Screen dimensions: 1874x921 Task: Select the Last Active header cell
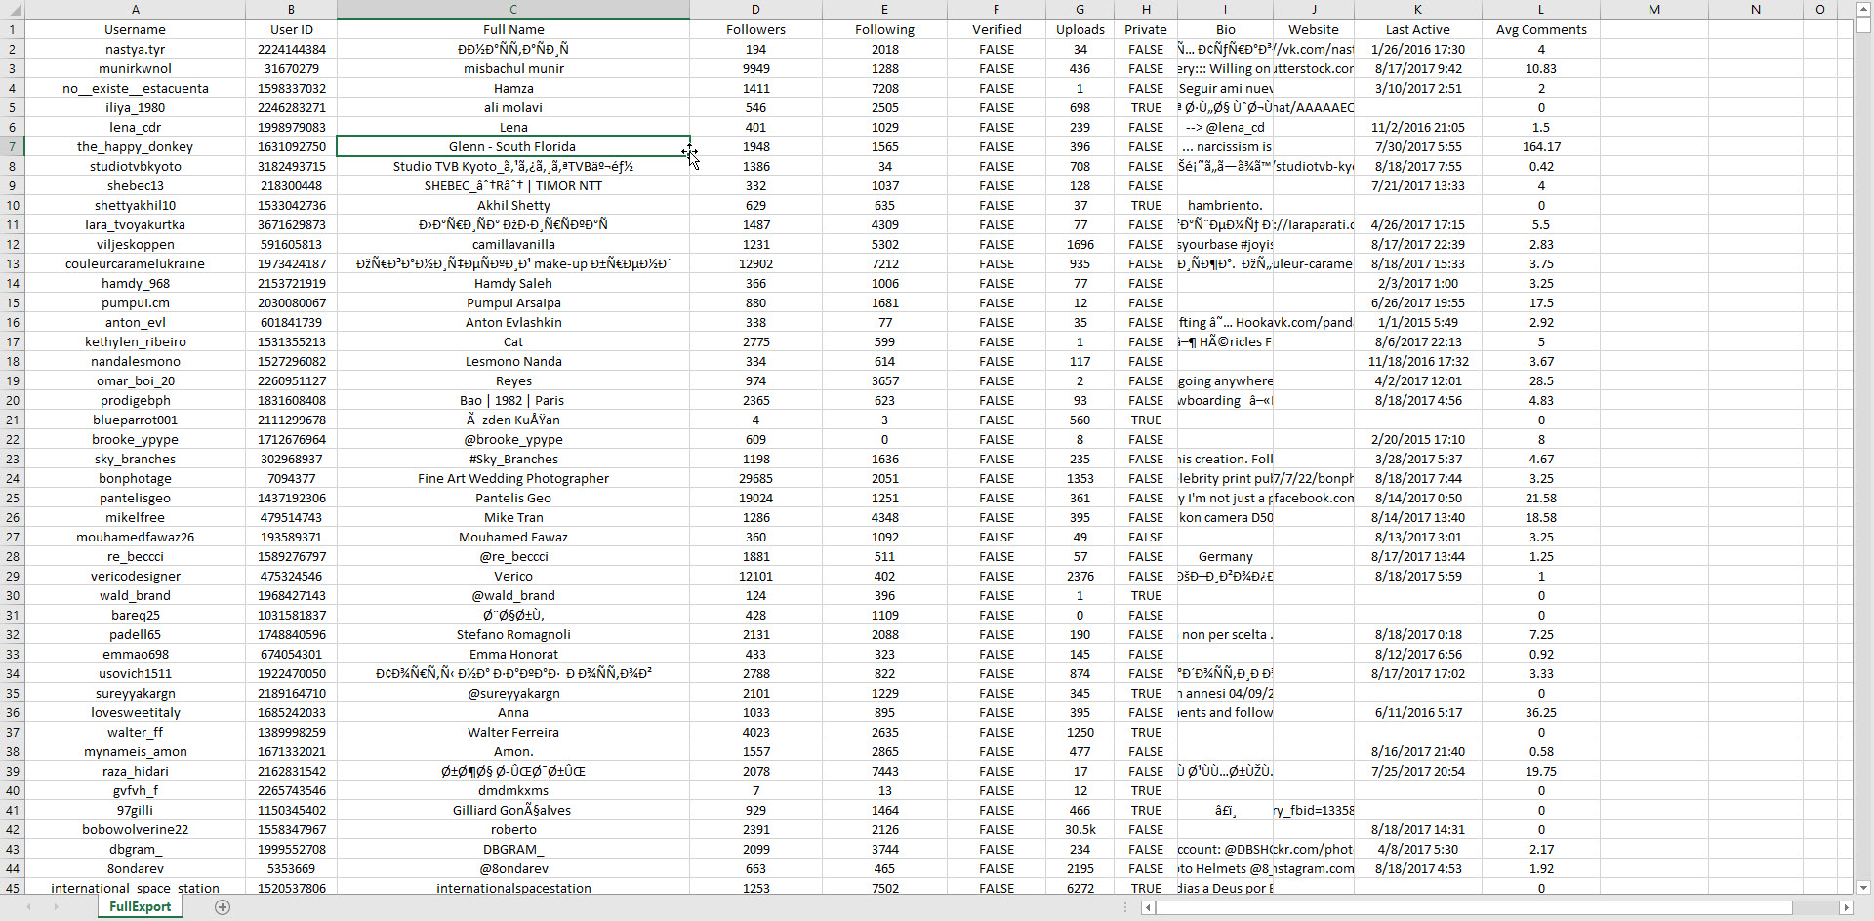(1417, 29)
